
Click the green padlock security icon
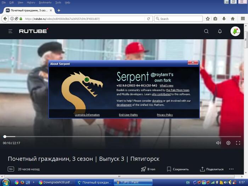click(x=21, y=19)
